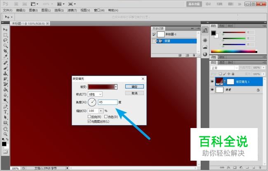
Task: Reset default foreground and background colors
Action: [3, 139]
